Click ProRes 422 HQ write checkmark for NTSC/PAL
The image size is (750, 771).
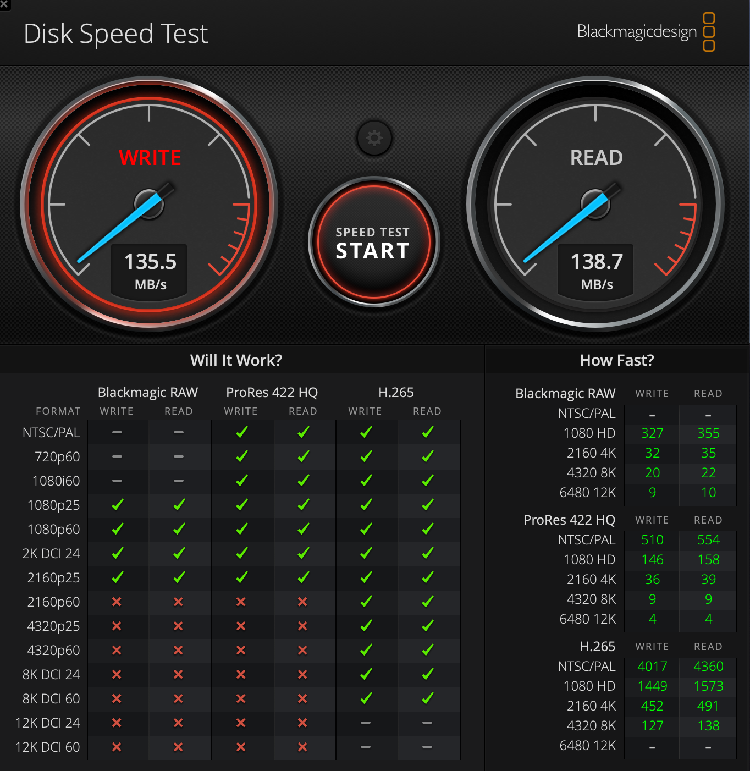tap(241, 432)
